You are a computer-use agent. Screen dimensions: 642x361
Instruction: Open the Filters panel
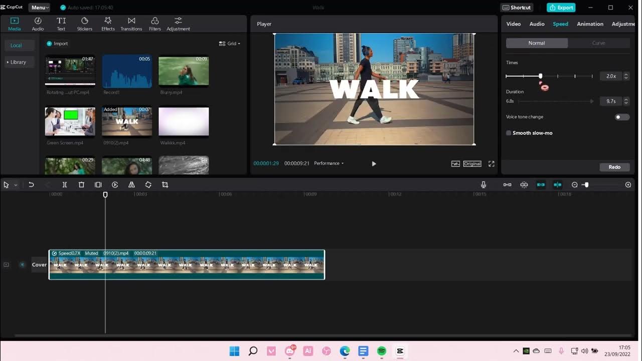click(155, 24)
